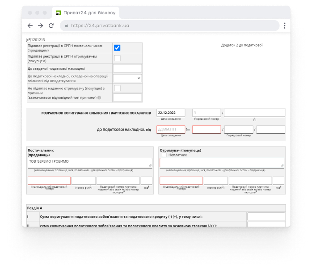
Task: Click the Приват24 tab favicon
Action: click(59, 13)
